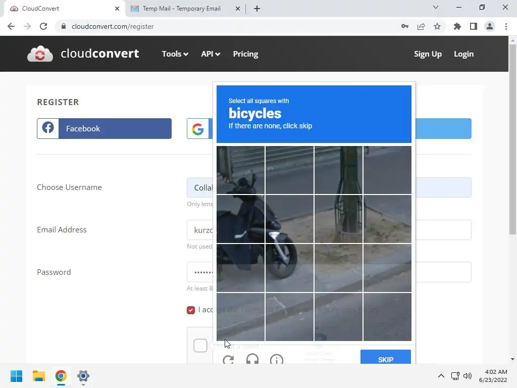Select captcha square showing scooter front wheel
The width and height of the screenshot is (517, 388).
point(289,268)
